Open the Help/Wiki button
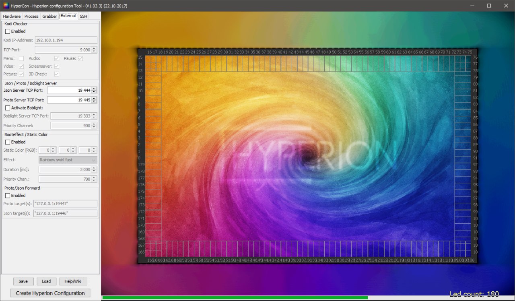Screen dimensions: 515x301 [x=73, y=281]
